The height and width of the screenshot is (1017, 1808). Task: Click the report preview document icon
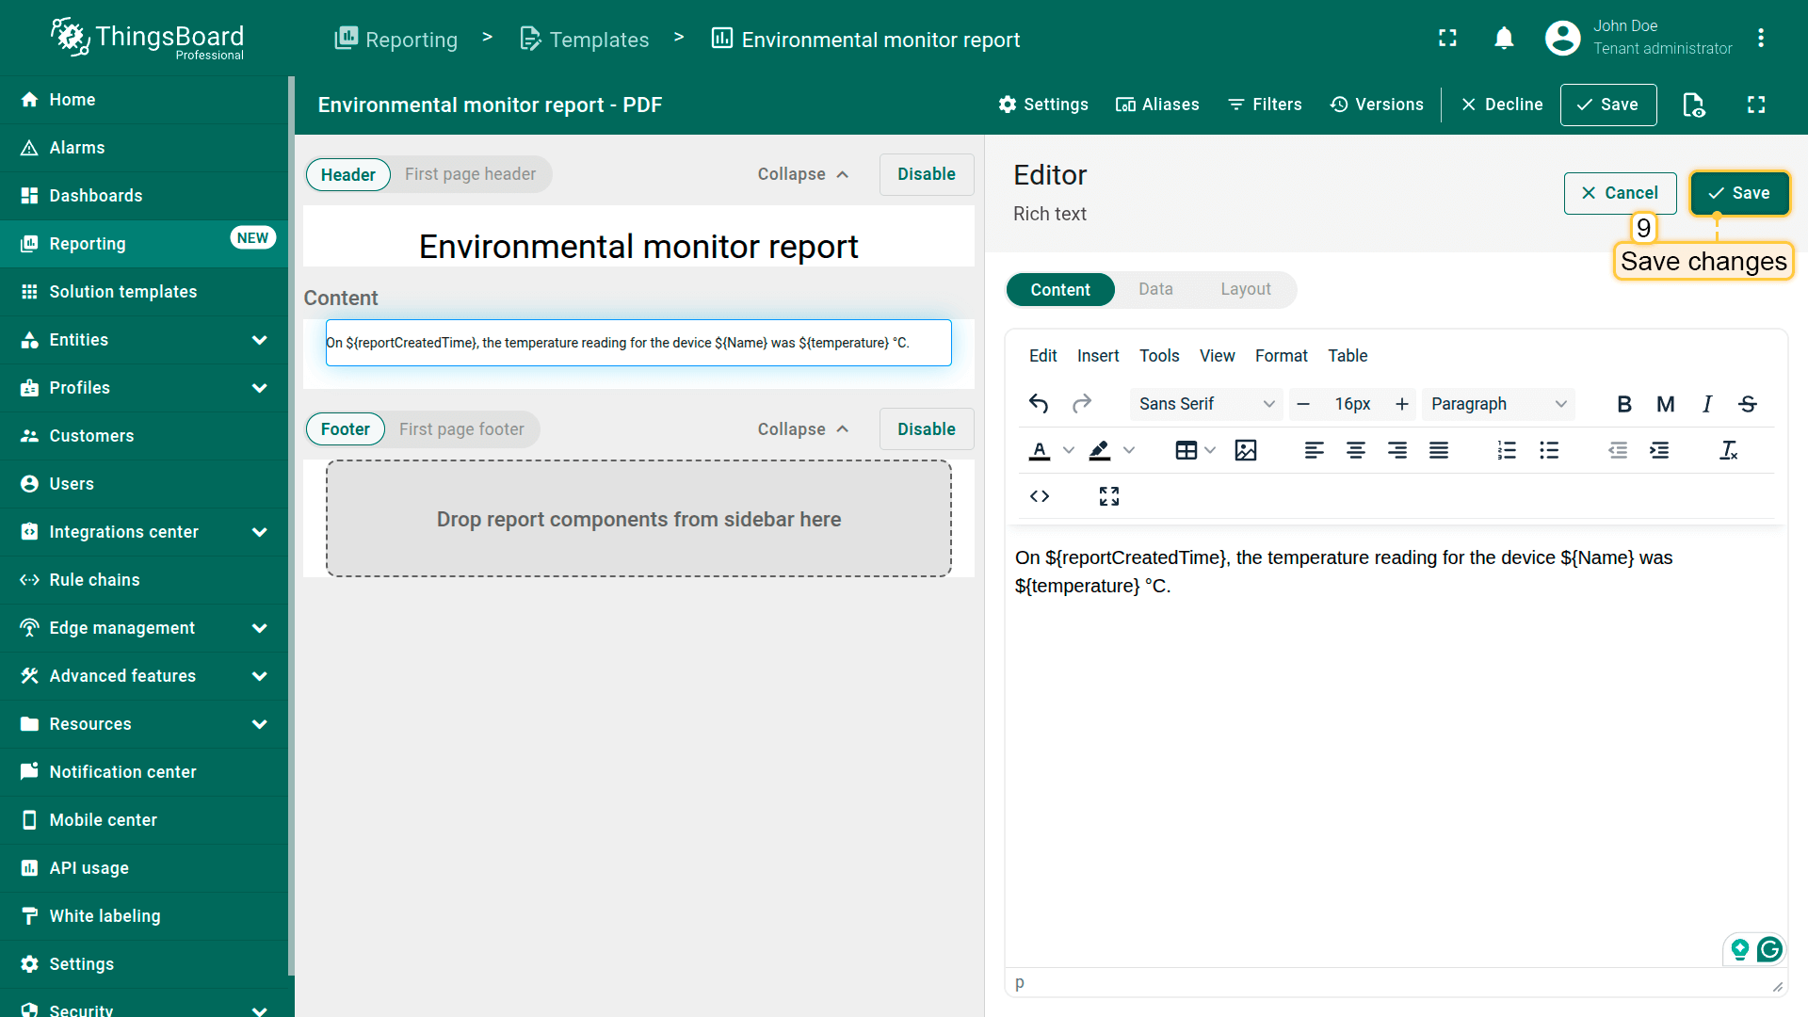(1694, 105)
